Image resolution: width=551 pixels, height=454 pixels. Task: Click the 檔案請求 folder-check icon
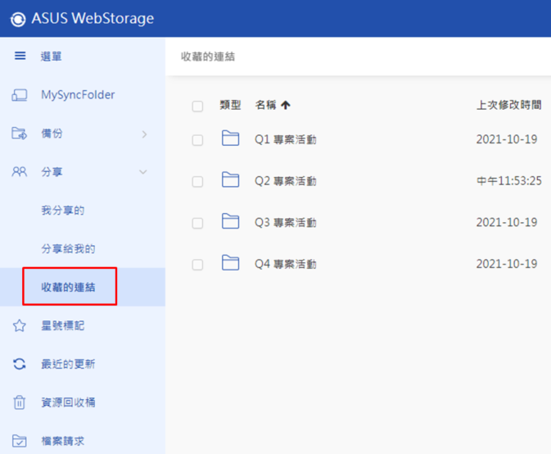click(20, 441)
